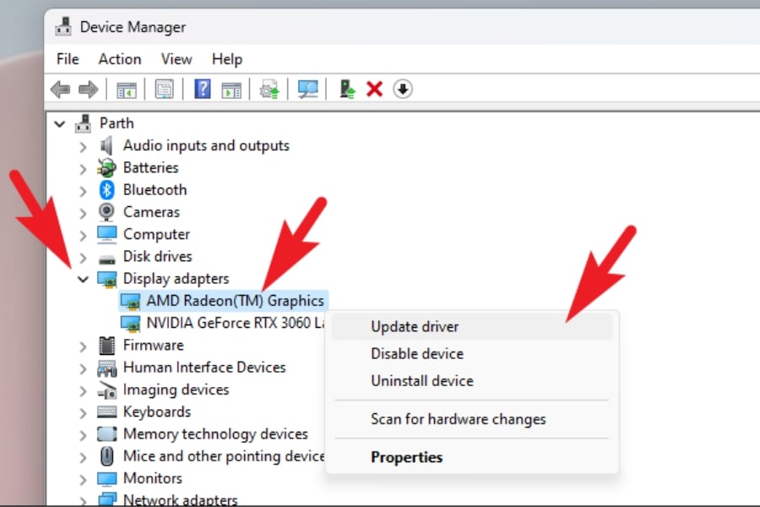Choose Disable device from context menu
This screenshot has height=507, width=760.
click(416, 353)
